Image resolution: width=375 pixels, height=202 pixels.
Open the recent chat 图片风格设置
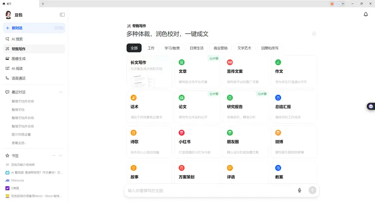coord(21,134)
